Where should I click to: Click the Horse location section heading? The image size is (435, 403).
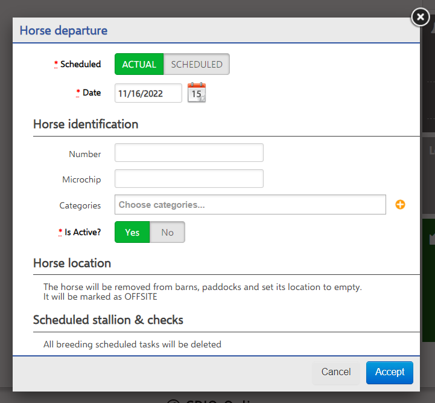coord(72,263)
